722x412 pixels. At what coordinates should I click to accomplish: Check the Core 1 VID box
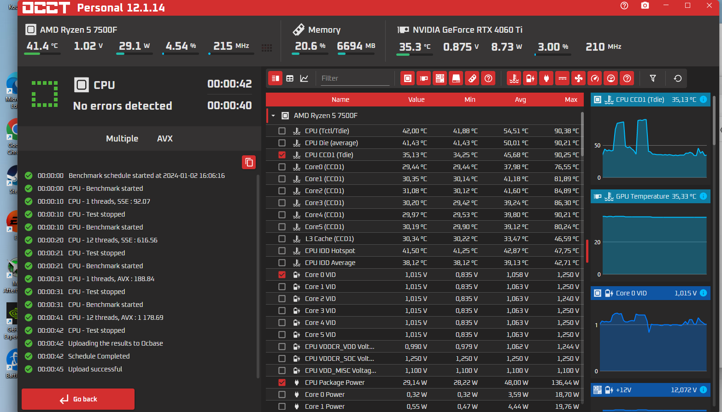[282, 287]
